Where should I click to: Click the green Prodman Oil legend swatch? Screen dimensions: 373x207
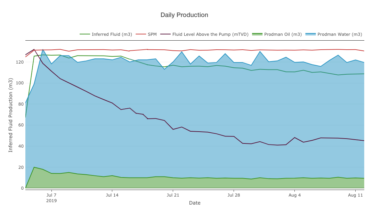point(257,34)
